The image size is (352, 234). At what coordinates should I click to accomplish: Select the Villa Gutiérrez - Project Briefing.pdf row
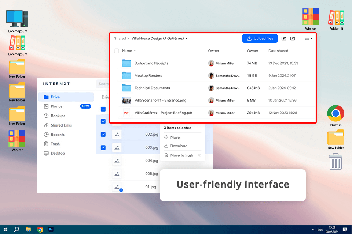pos(217,113)
